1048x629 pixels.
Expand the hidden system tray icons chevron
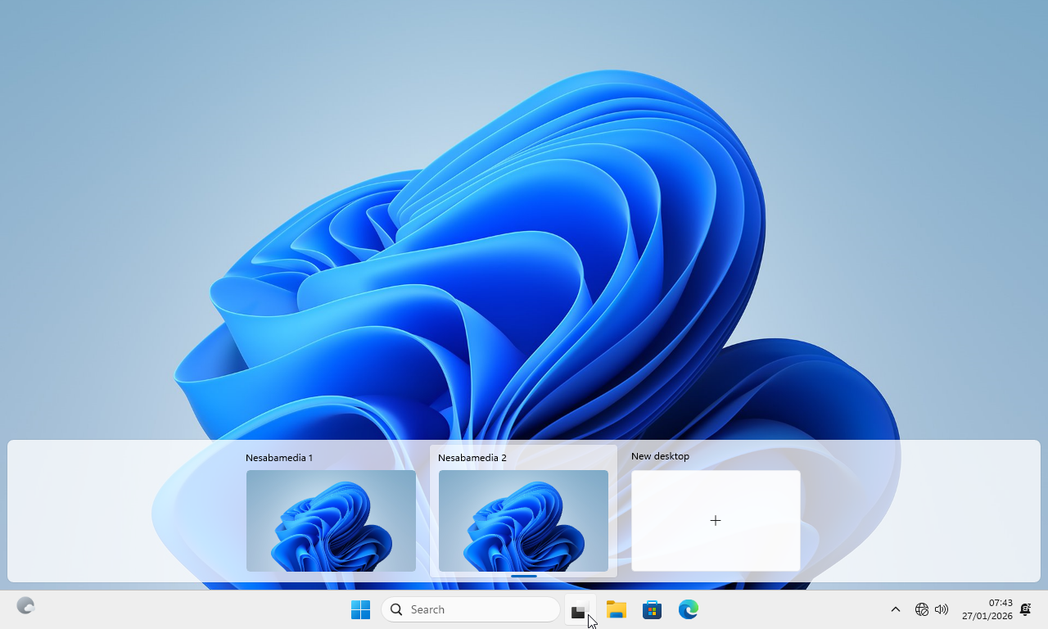click(x=895, y=609)
